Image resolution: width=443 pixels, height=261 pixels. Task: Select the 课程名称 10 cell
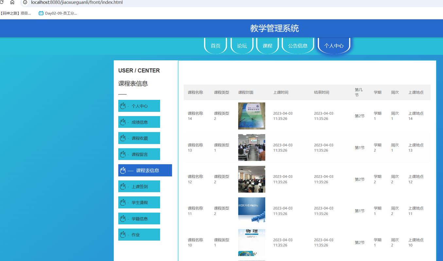coord(196,242)
